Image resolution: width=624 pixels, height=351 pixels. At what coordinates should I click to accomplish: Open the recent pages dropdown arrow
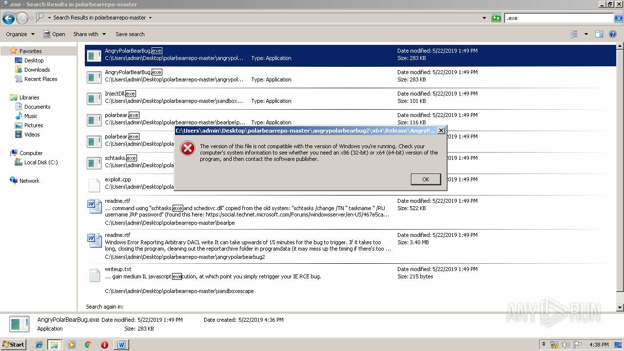click(31, 18)
